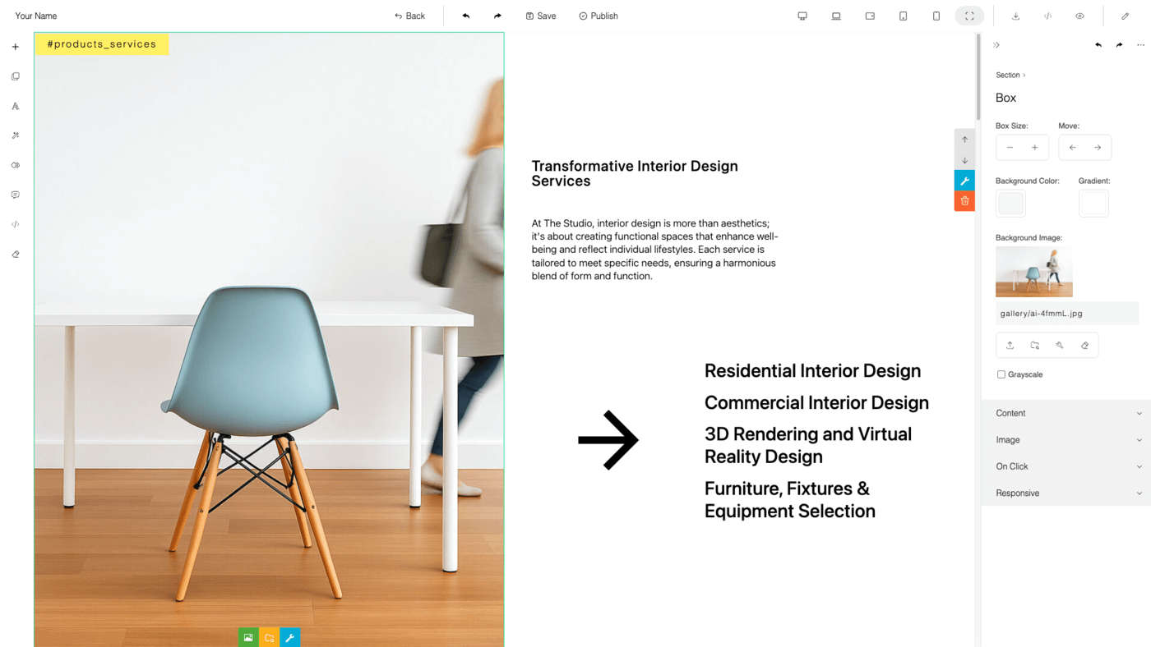1151x647 pixels.
Task: Toggle the eye preview icon in top bar
Action: pyautogui.click(x=1079, y=16)
